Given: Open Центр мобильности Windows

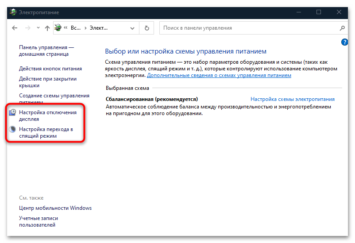Looking at the screenshot, I should (x=55, y=208).
